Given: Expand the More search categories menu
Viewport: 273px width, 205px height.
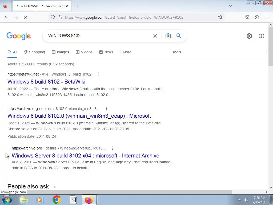Looking at the screenshot, I should pyautogui.click(x=126, y=52).
